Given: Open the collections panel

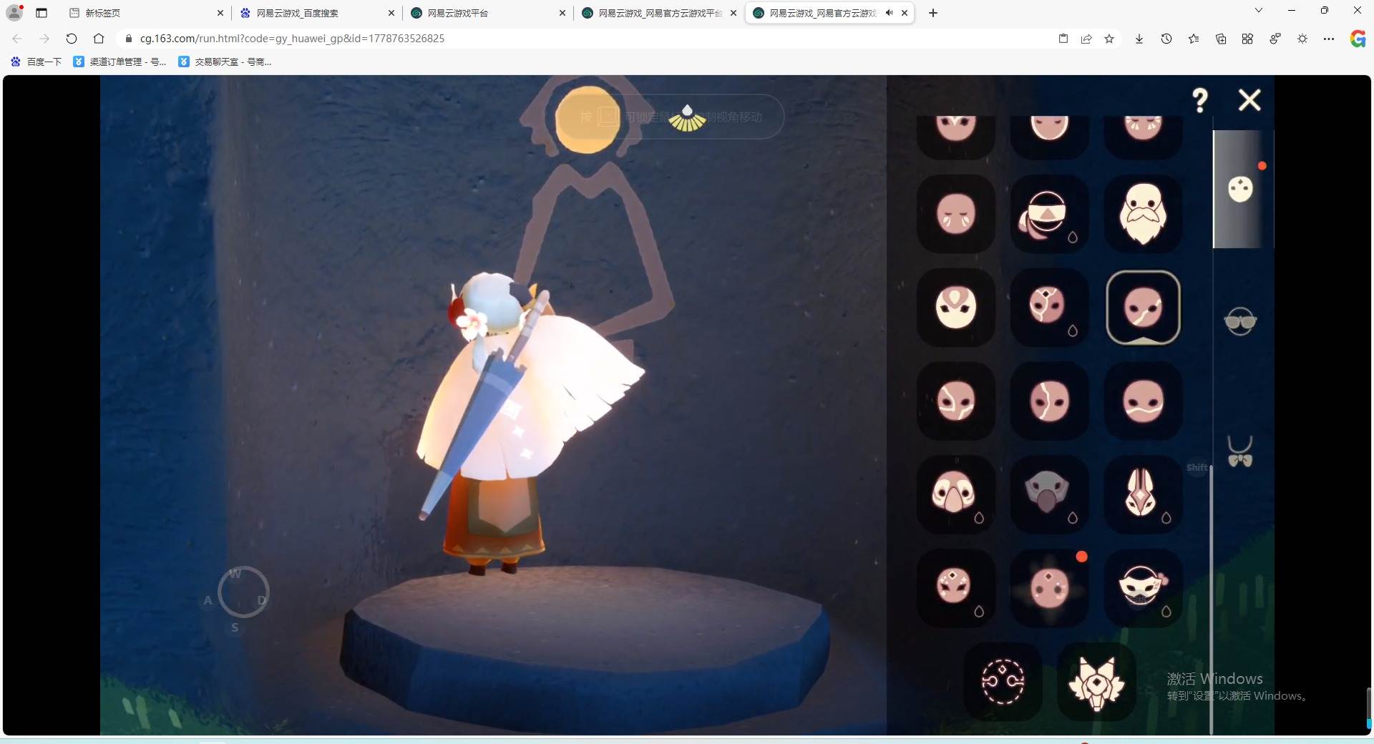Looking at the screenshot, I should point(1221,39).
